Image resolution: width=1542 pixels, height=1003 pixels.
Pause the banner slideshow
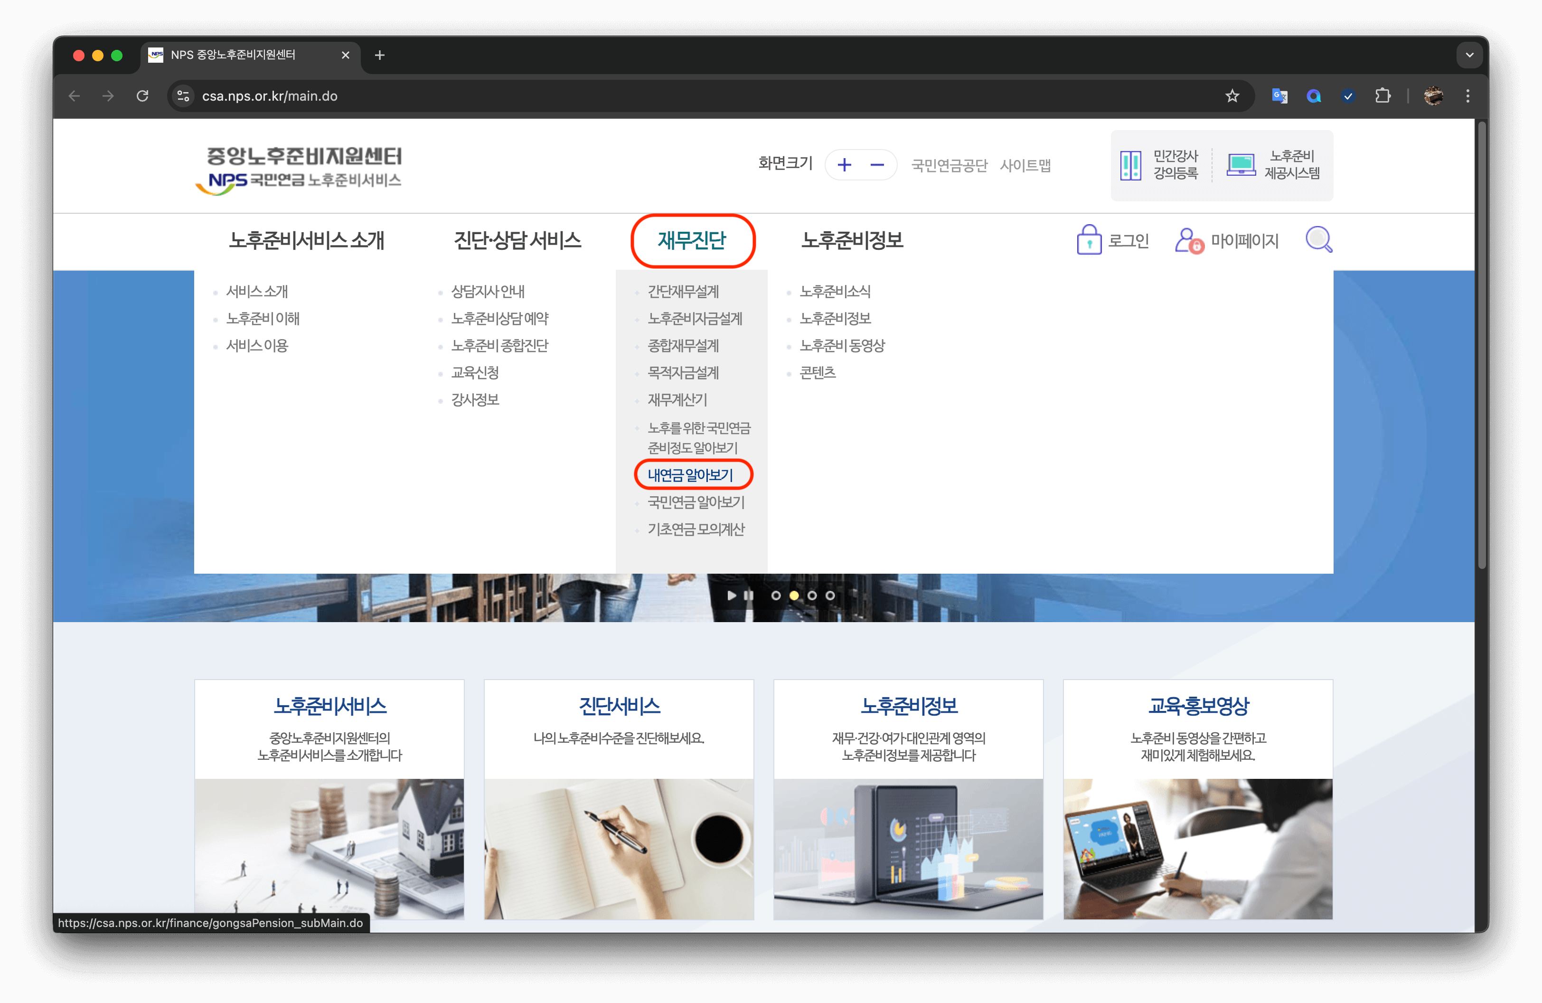[x=749, y=596]
